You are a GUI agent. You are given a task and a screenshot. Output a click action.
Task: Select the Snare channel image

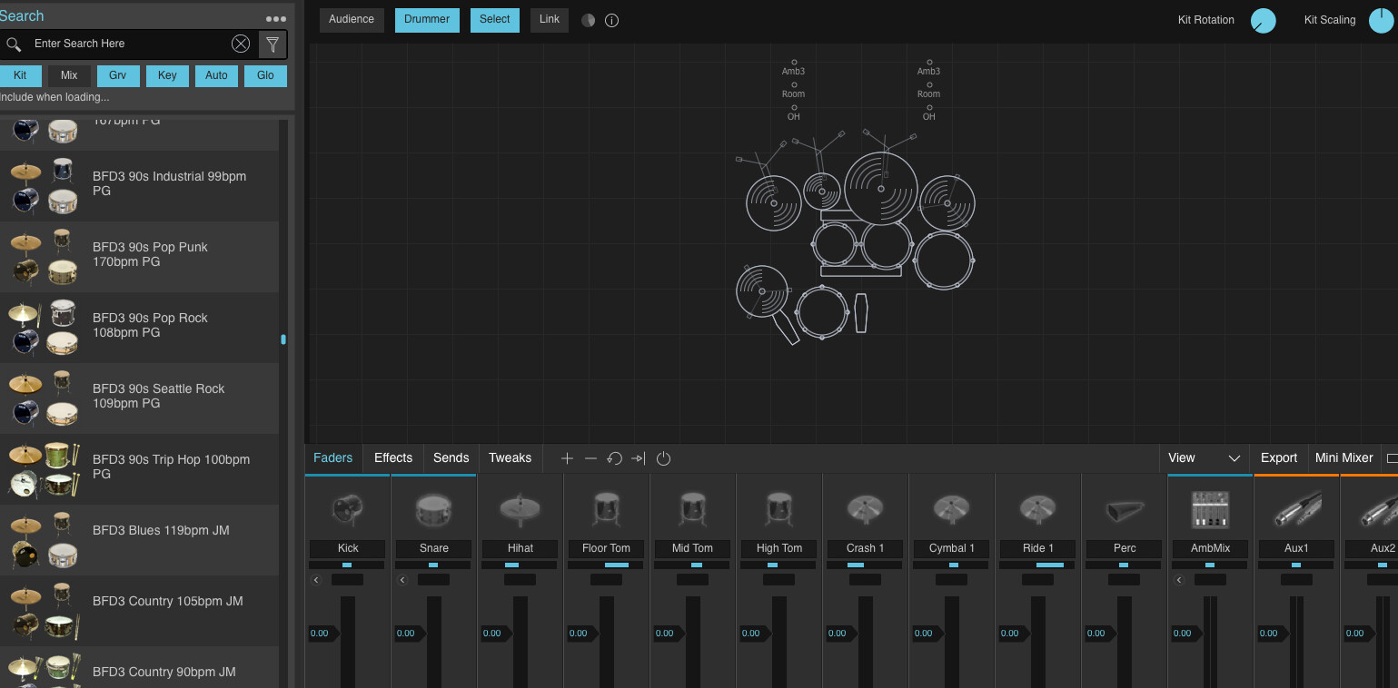point(434,510)
